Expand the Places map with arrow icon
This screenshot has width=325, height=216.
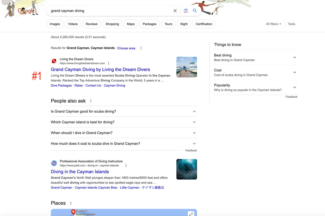coord(191,214)
